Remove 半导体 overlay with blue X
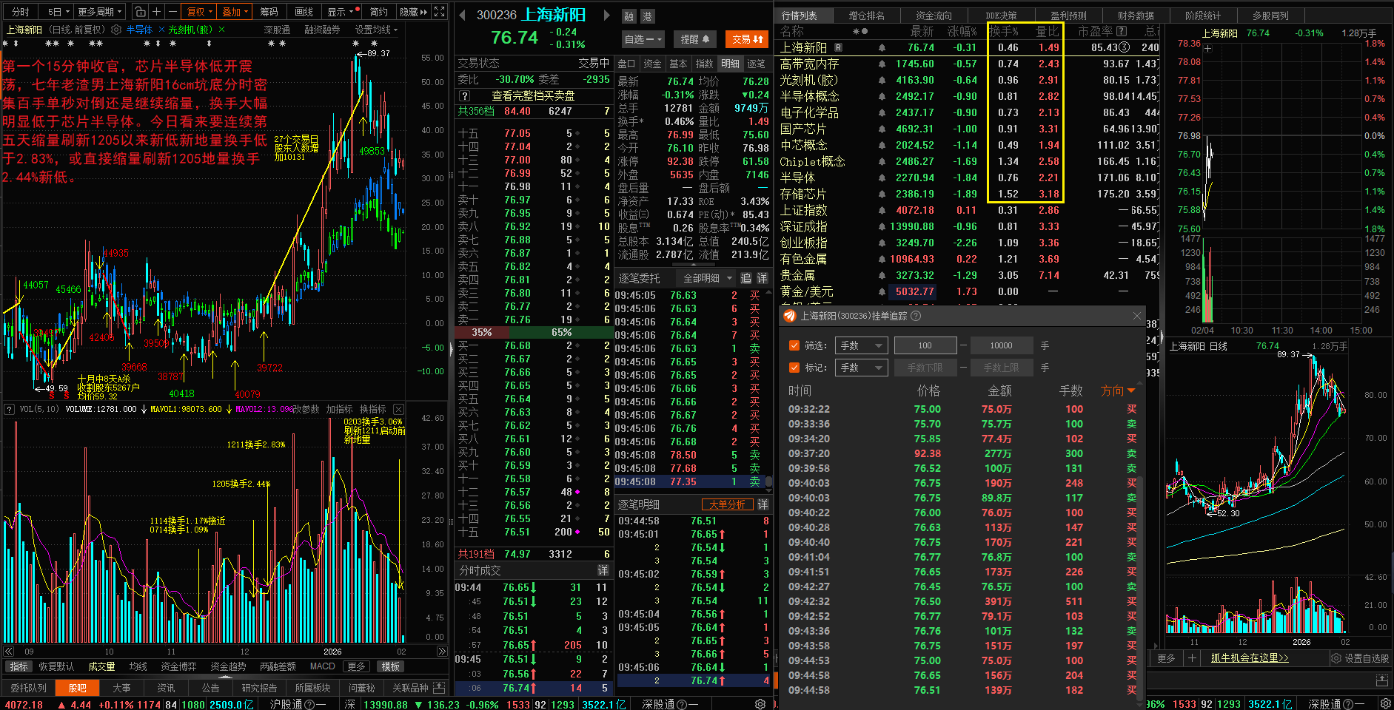Screen dimensions: 1394x710 (160, 30)
